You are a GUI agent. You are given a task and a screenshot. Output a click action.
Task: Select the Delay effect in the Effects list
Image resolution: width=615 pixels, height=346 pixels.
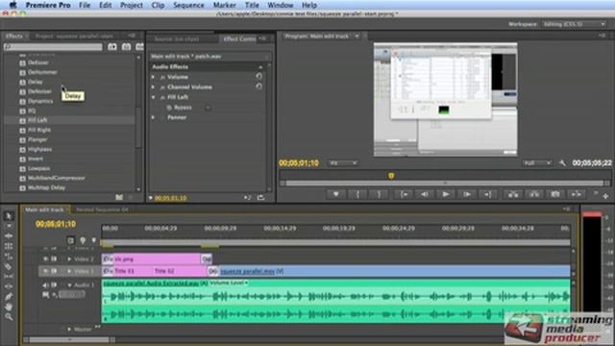click(36, 82)
